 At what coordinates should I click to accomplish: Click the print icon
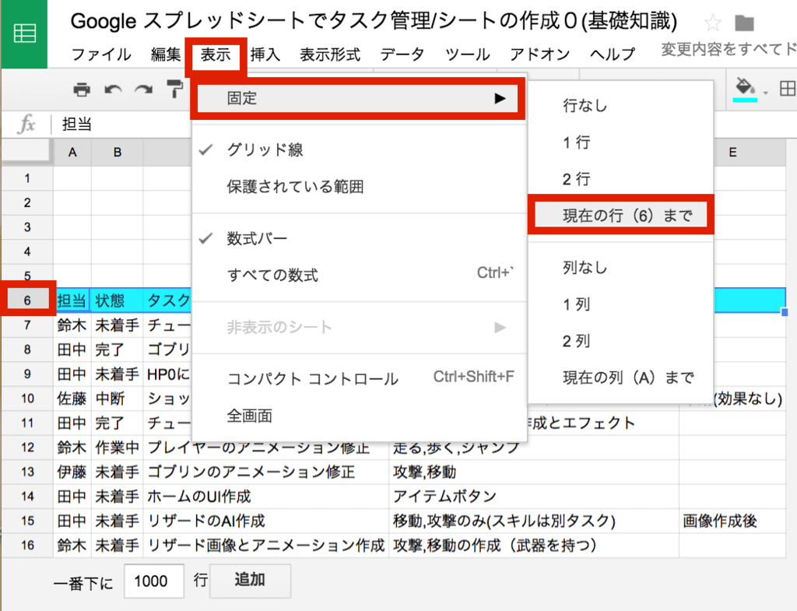[x=81, y=90]
